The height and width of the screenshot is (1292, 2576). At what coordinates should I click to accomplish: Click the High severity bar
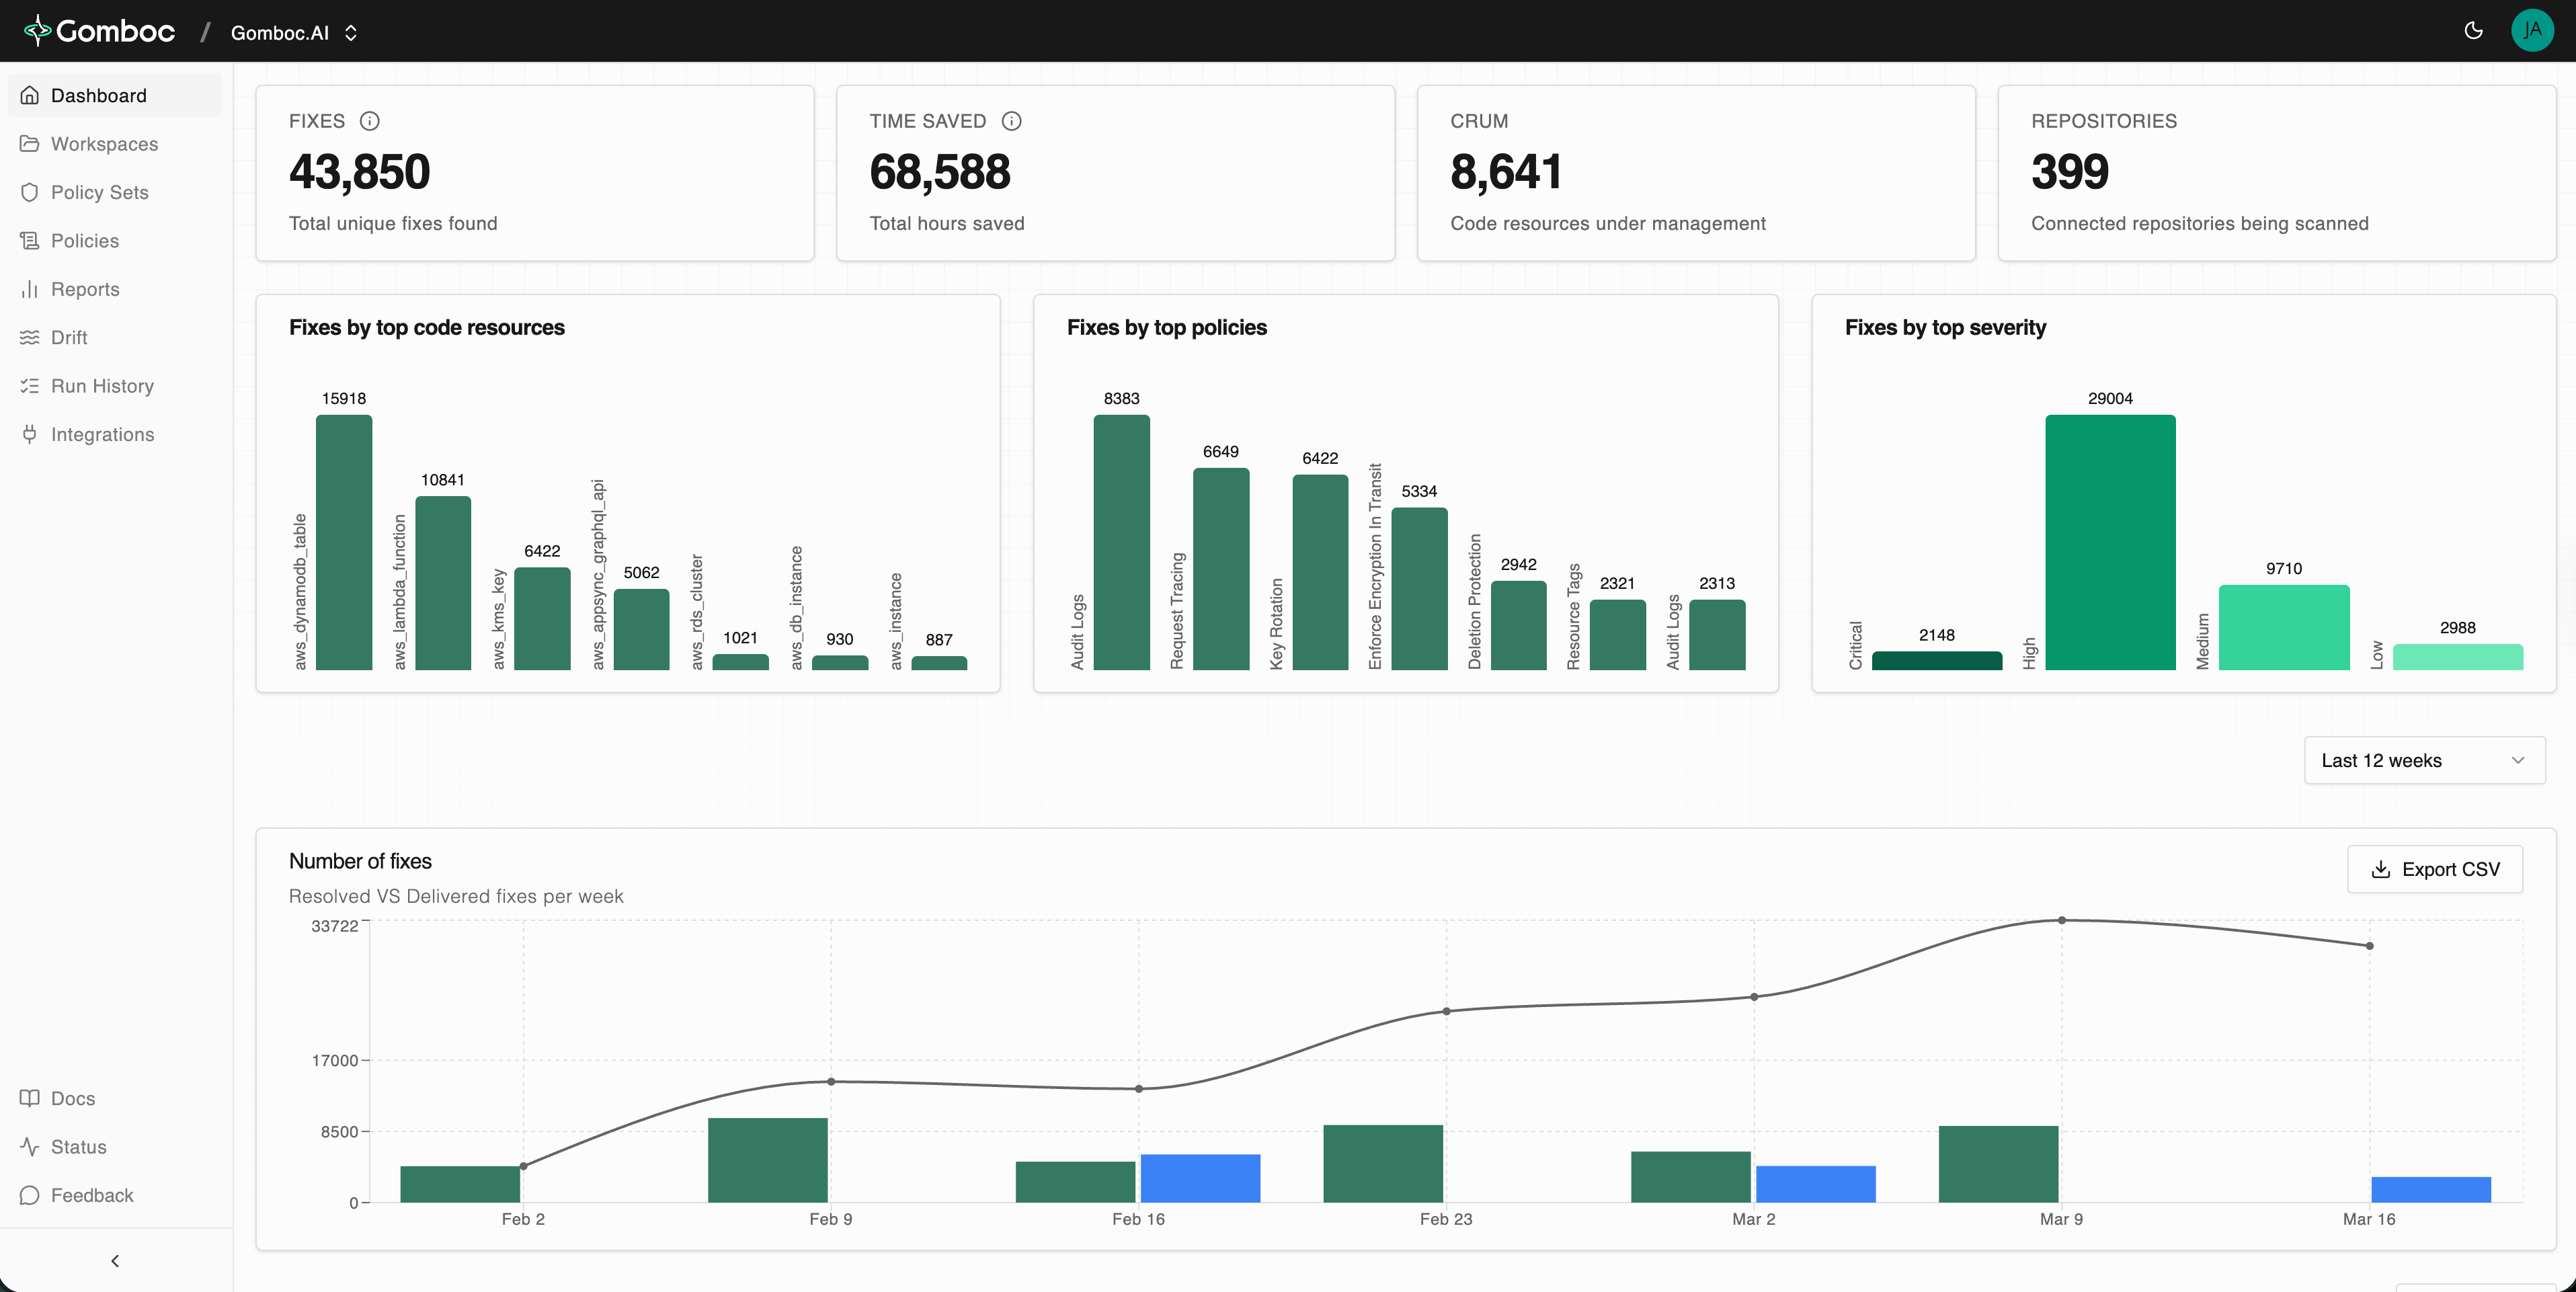(x=2109, y=542)
